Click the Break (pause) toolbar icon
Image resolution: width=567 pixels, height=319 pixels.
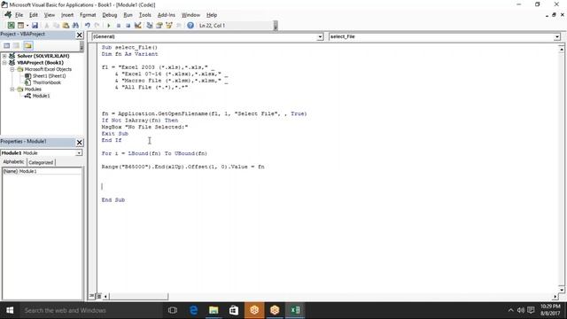tap(118, 26)
